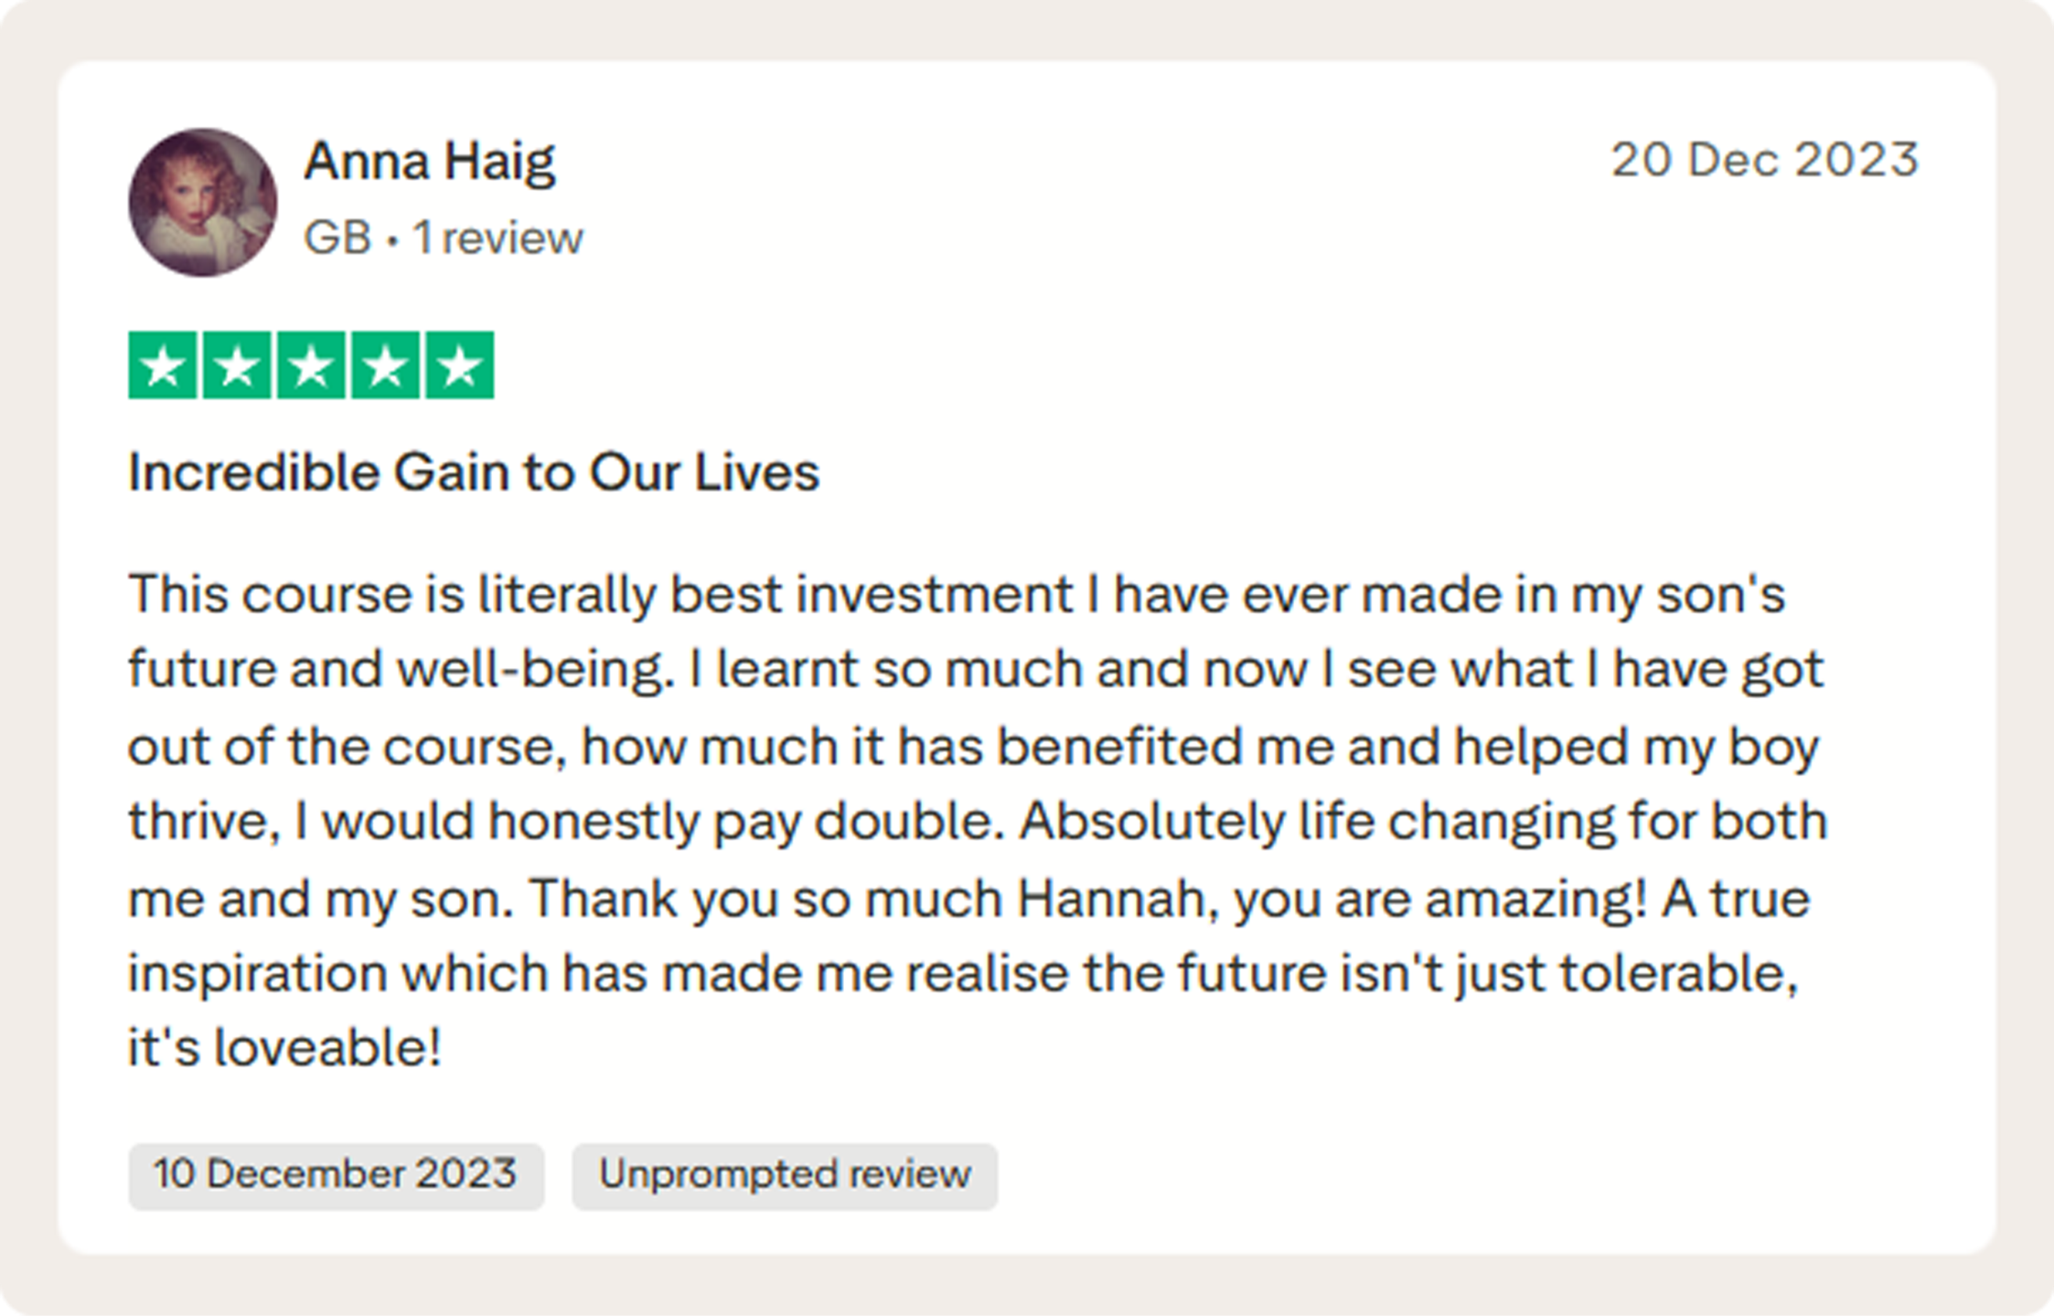Viewport: 2054px width, 1316px height.
Task: Click the 1 review count text
Action: pyautogui.click(x=497, y=238)
